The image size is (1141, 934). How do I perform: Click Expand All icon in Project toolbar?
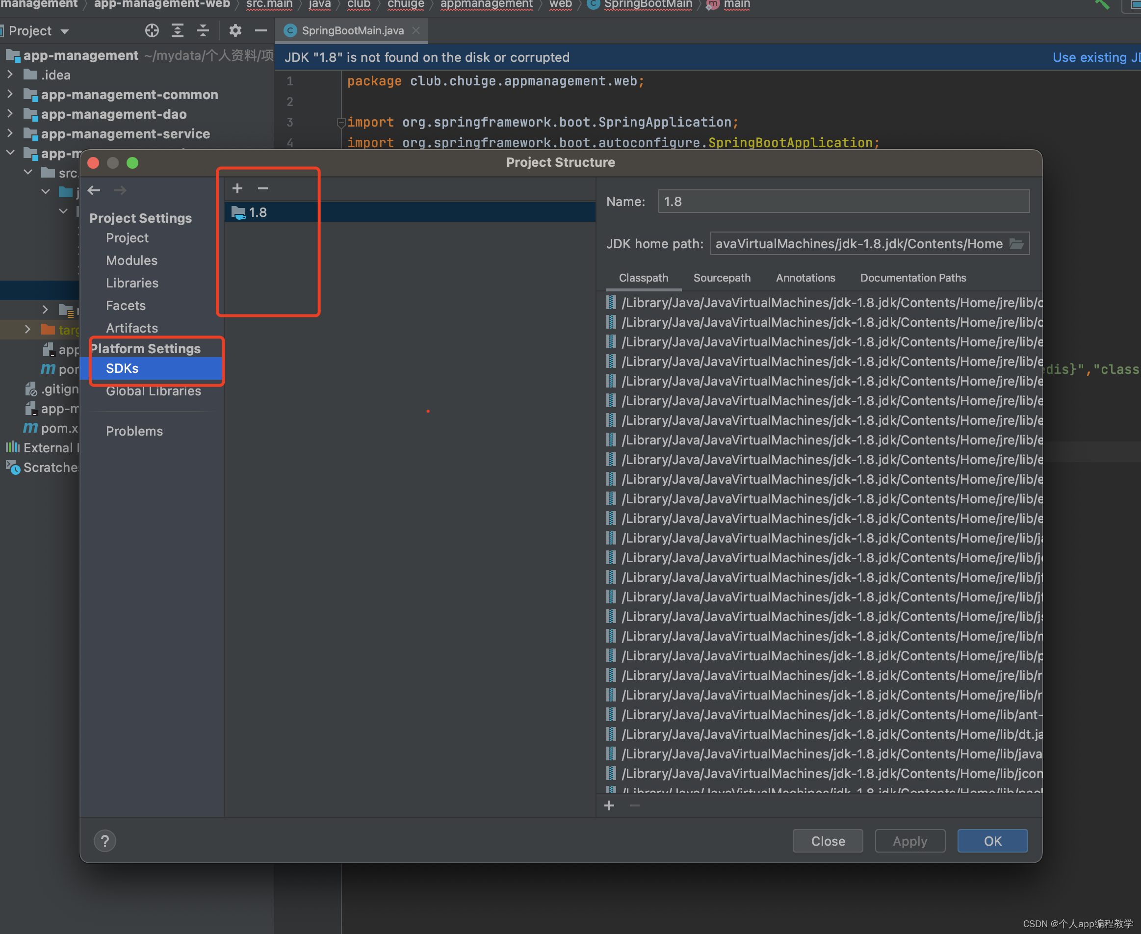coord(177,31)
